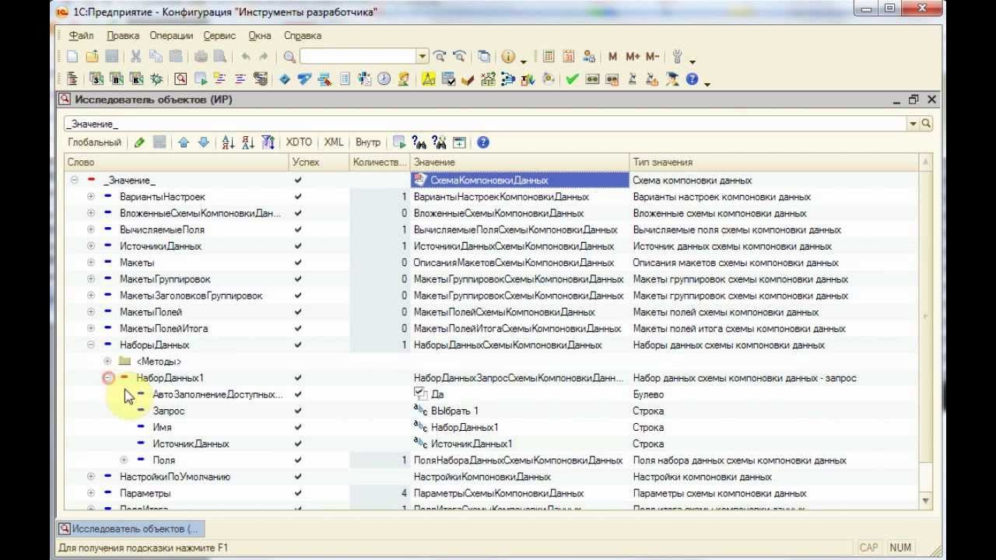Screen dimensions: 996x560
Task: Open the Операции menu
Action: [171, 36]
